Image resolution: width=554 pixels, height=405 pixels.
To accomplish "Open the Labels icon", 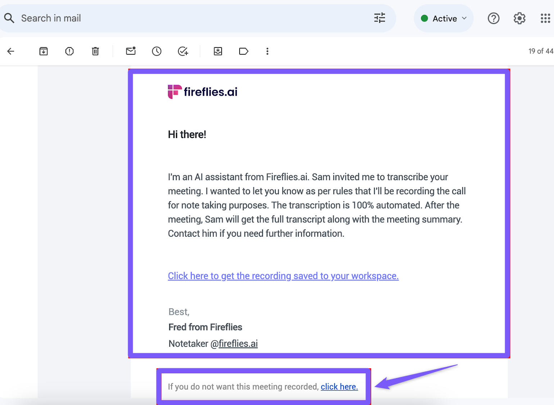I will (244, 51).
